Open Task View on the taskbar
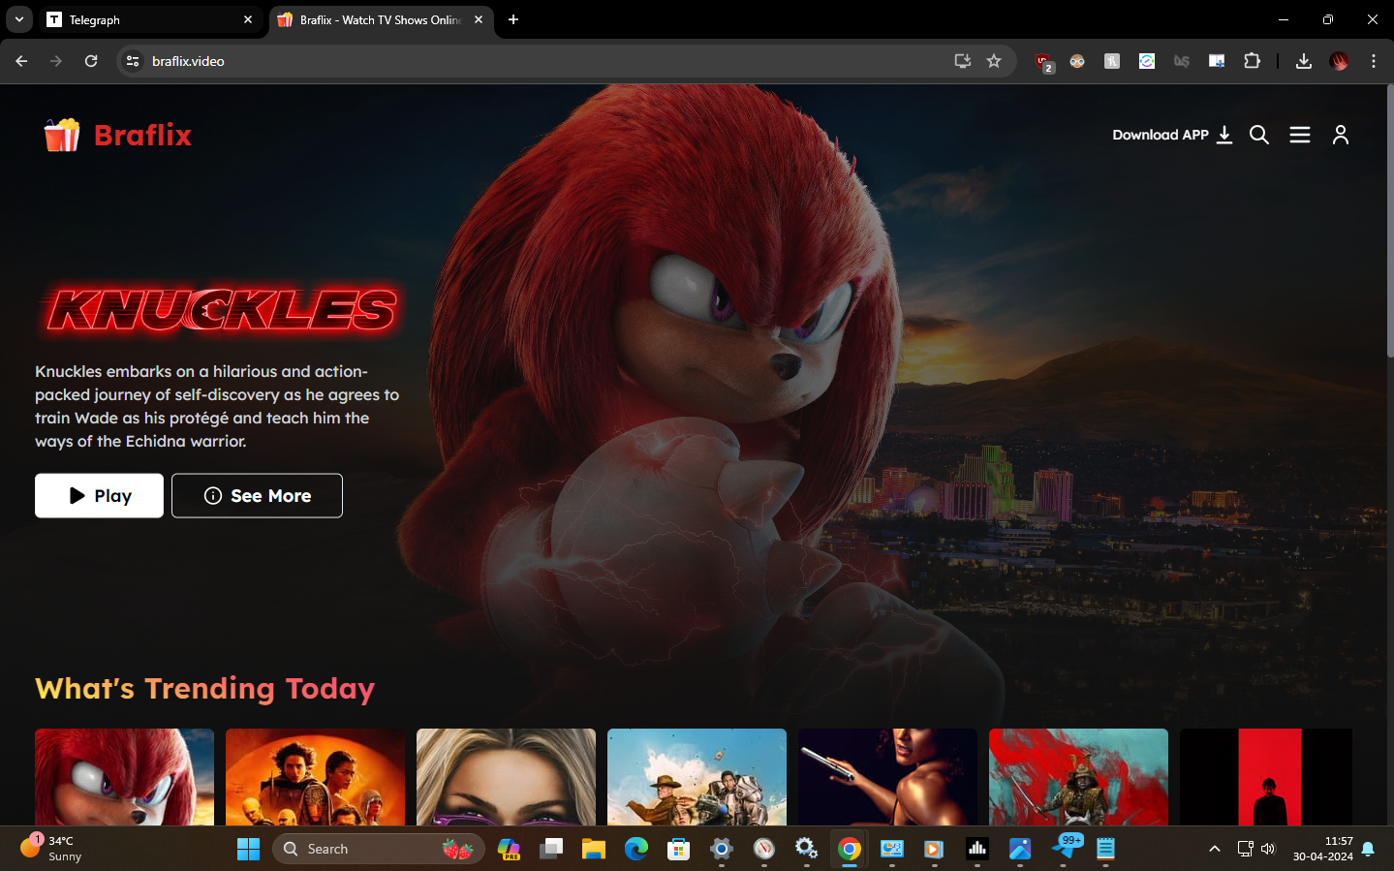The height and width of the screenshot is (871, 1394). point(551,849)
